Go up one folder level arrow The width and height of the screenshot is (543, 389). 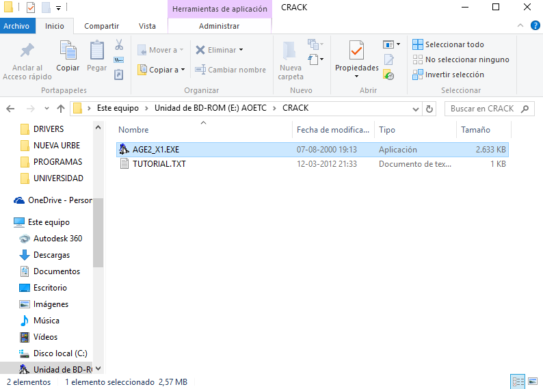pos(61,109)
